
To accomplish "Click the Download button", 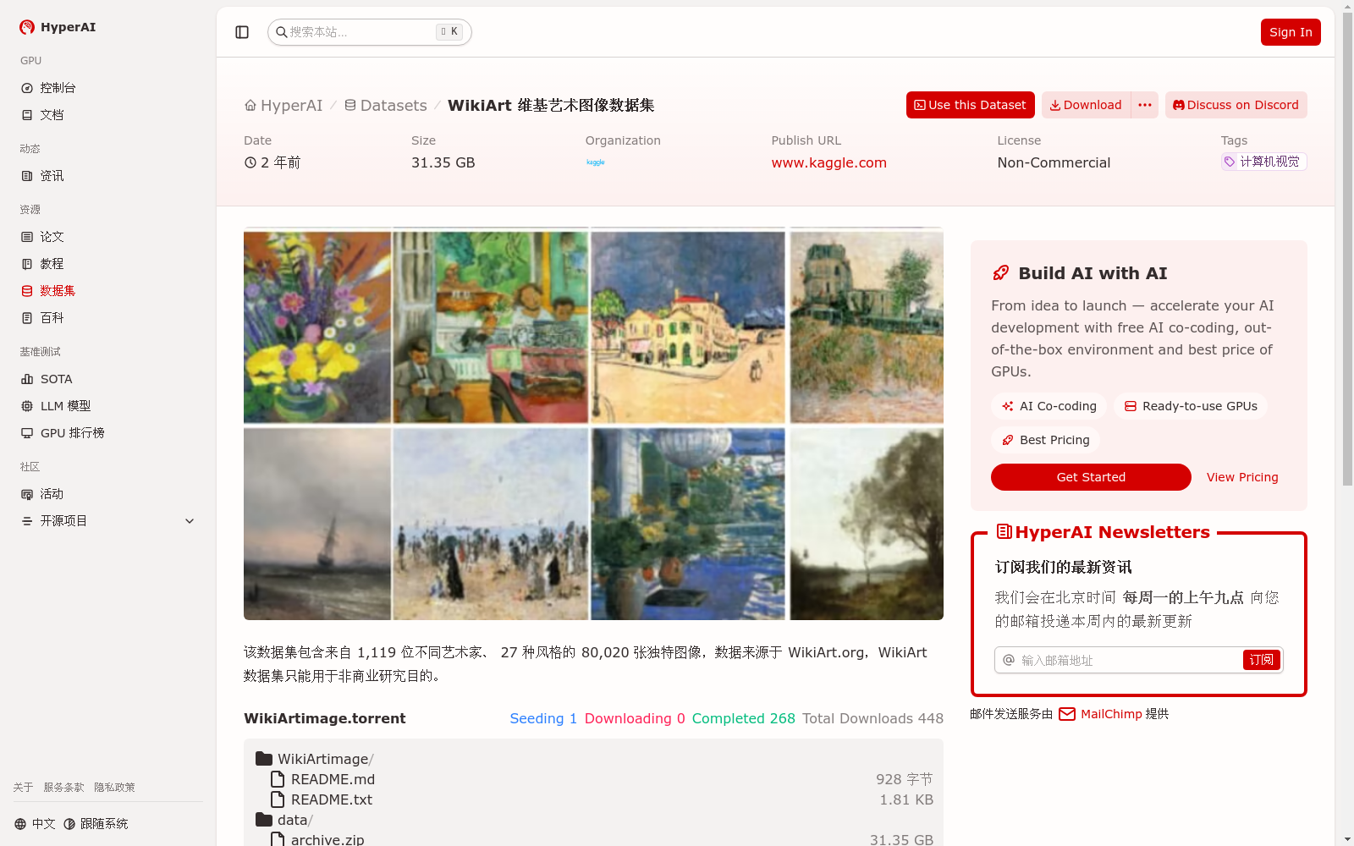I will (1086, 105).
